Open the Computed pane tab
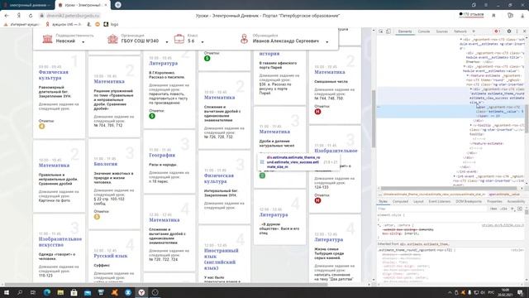 point(400,202)
